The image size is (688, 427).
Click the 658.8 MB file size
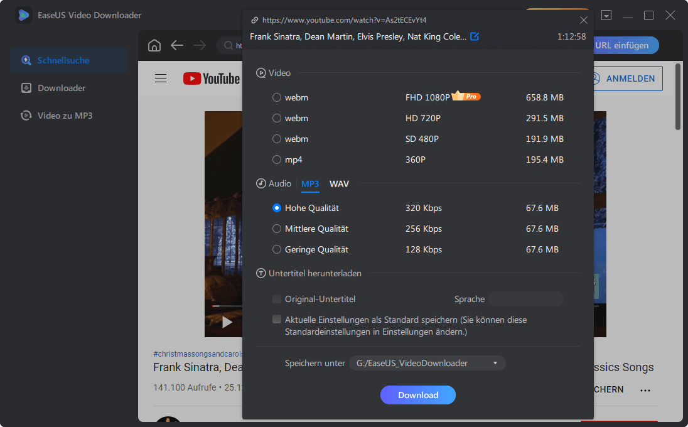click(x=544, y=97)
